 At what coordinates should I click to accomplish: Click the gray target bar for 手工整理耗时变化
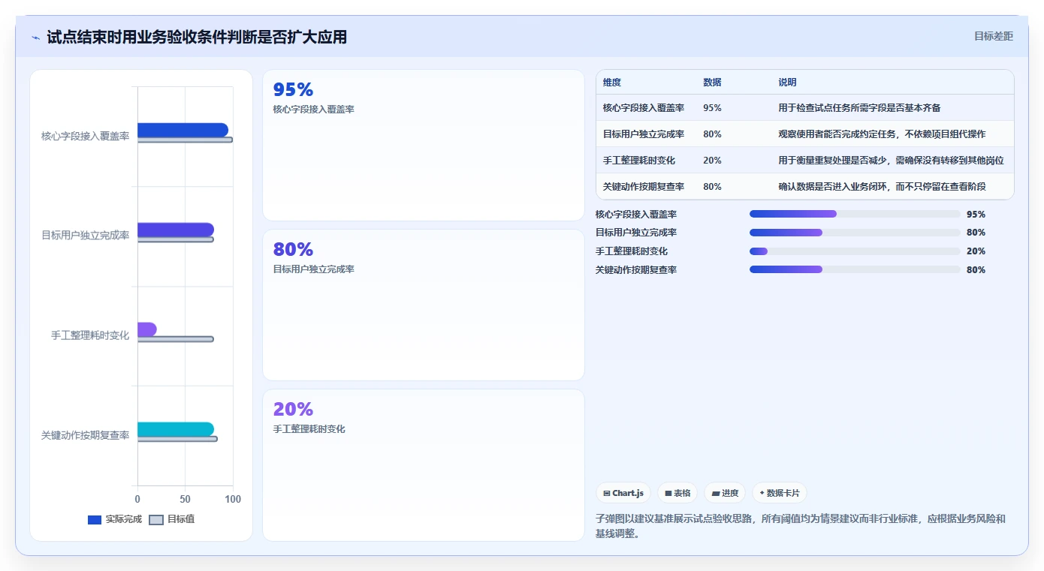(x=176, y=339)
